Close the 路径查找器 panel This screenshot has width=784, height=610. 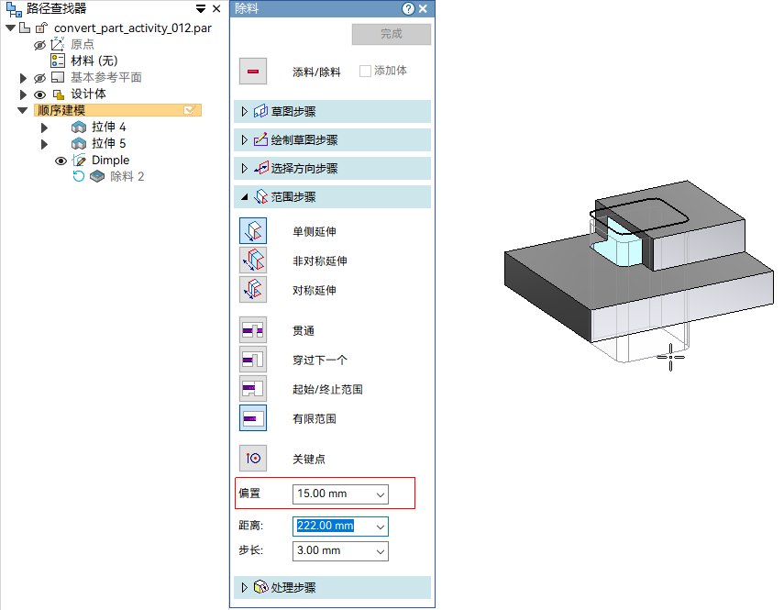coord(216,8)
